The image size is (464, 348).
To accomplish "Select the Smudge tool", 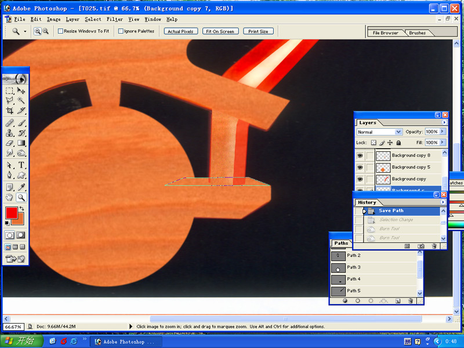I will pos(9,153).
